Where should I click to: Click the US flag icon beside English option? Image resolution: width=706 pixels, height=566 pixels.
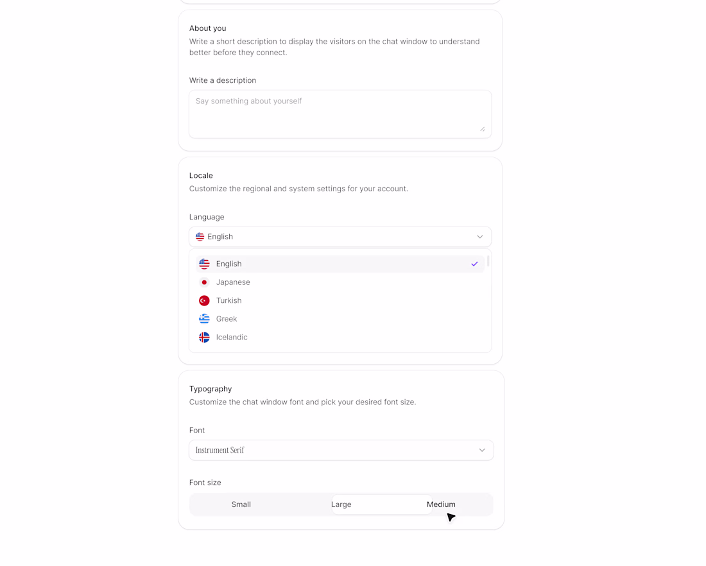pos(204,264)
